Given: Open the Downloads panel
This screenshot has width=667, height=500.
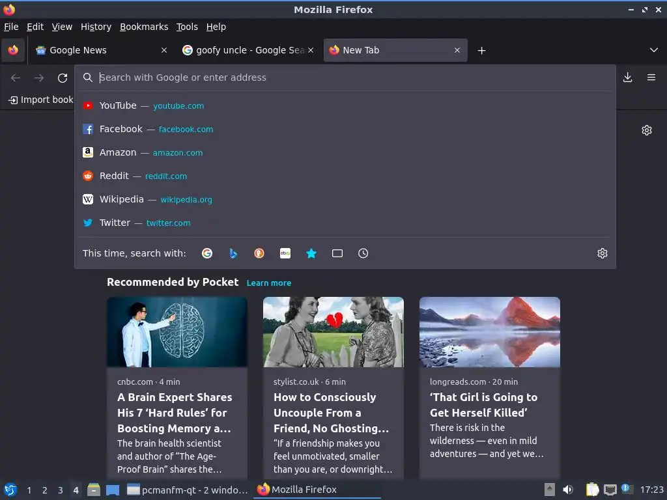Looking at the screenshot, I should [627, 77].
